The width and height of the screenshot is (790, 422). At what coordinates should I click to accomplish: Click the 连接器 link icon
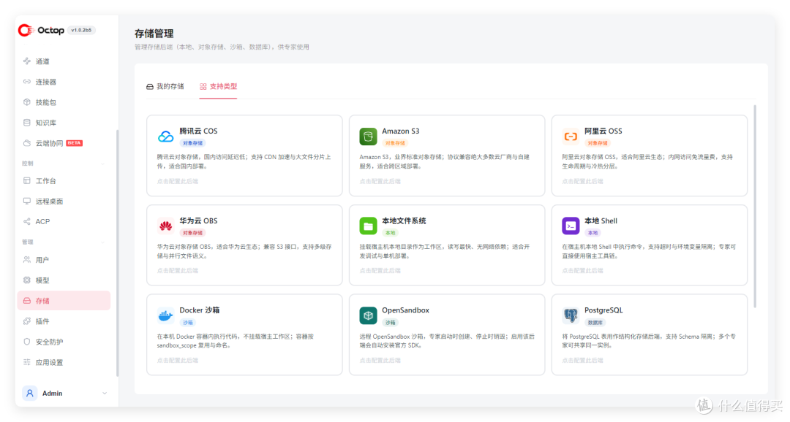tap(27, 82)
